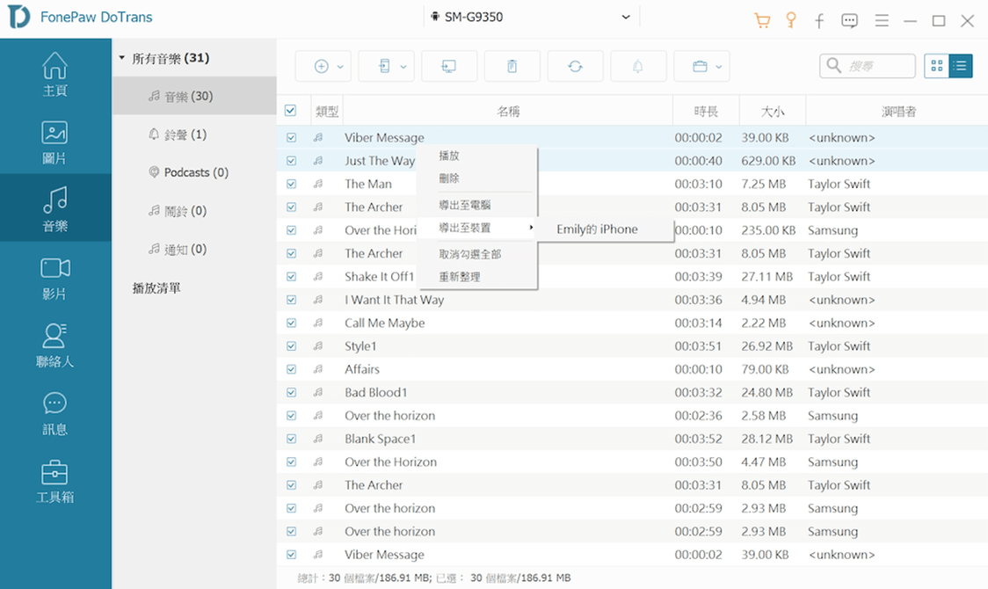Click the FonePaw DoTrans logo
This screenshot has height=589, width=988.
point(18,17)
